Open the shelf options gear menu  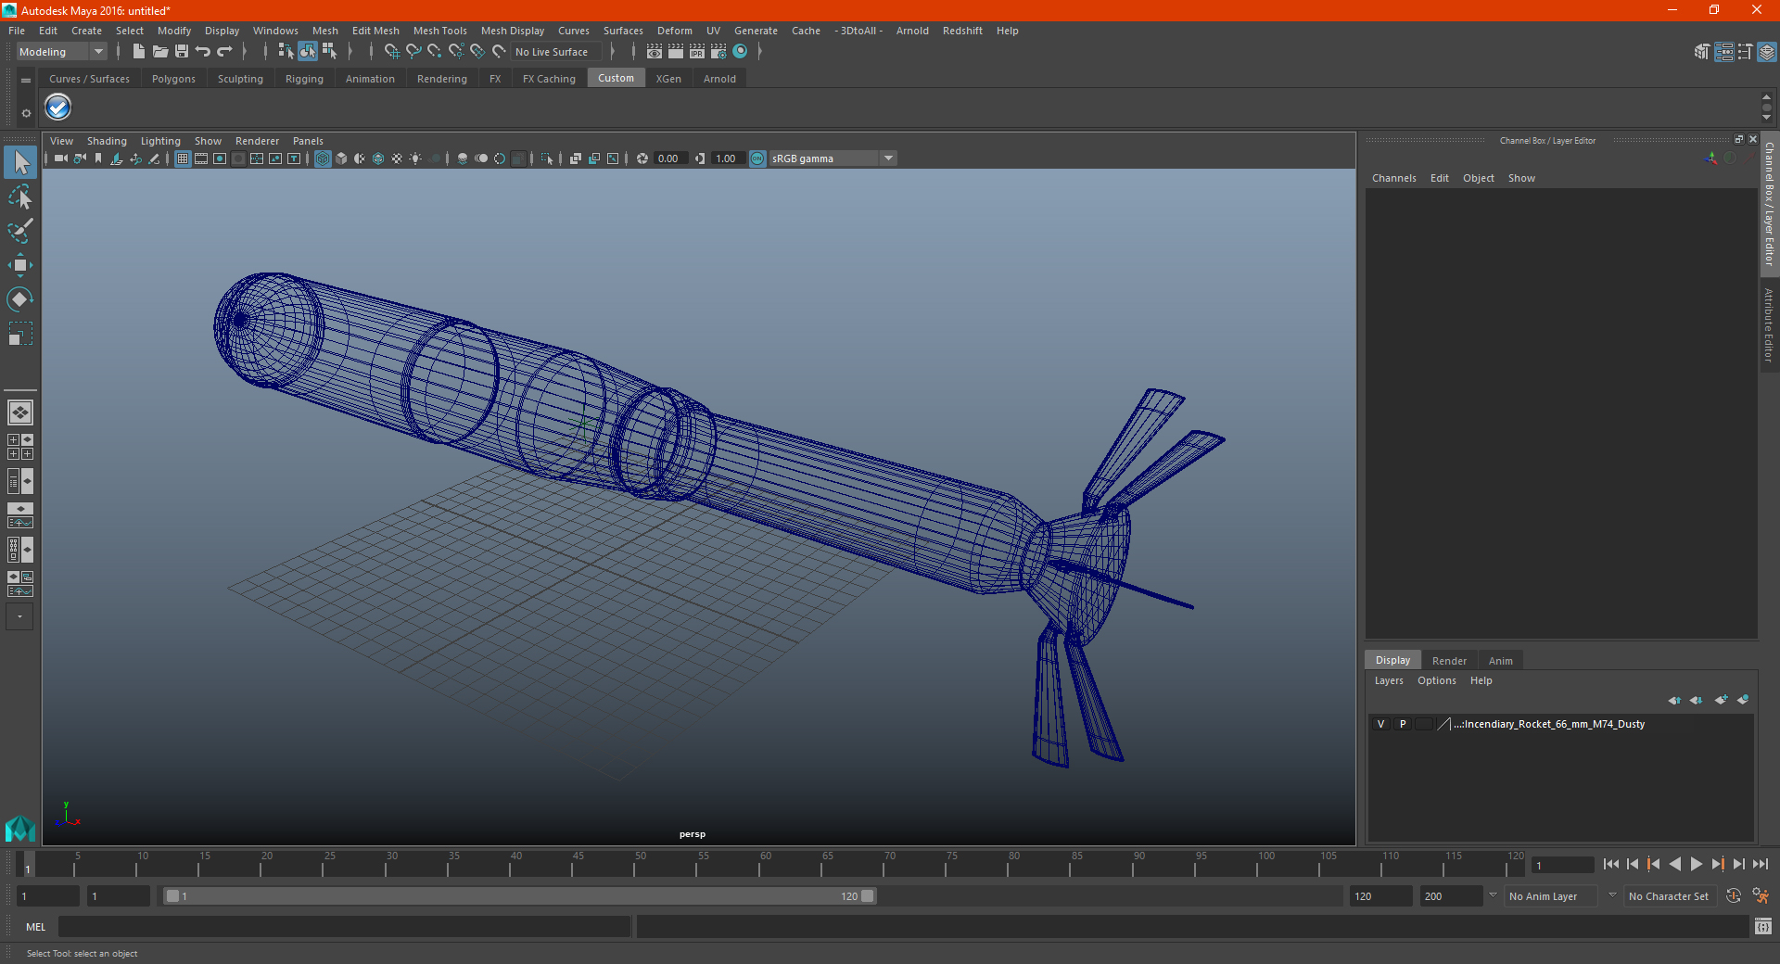26,113
